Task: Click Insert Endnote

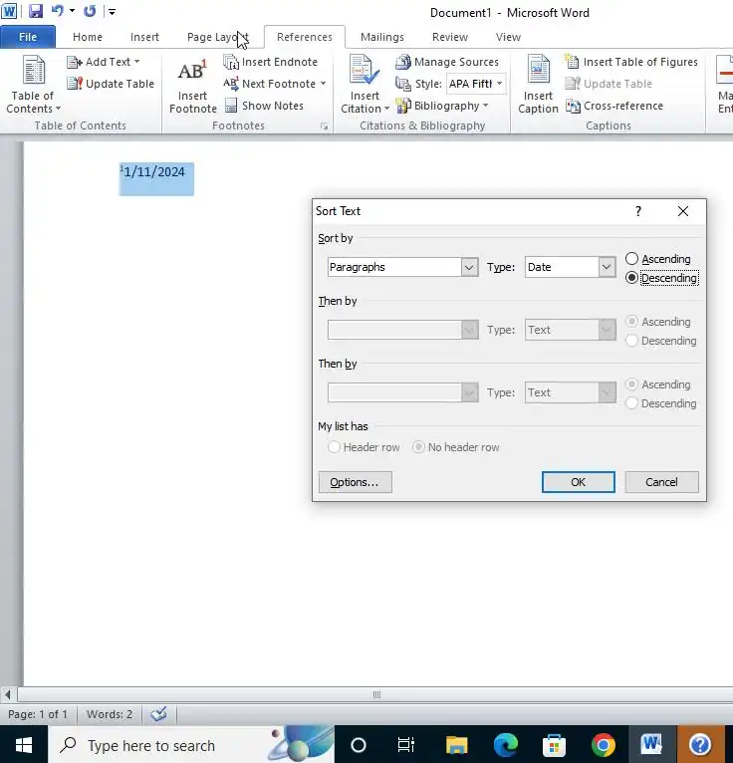Action: coord(270,62)
